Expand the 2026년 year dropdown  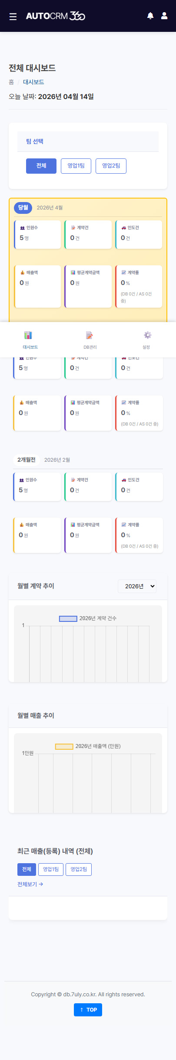click(x=137, y=586)
